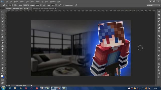Open the Clone Source panel icon

pyautogui.click(x=159, y=42)
